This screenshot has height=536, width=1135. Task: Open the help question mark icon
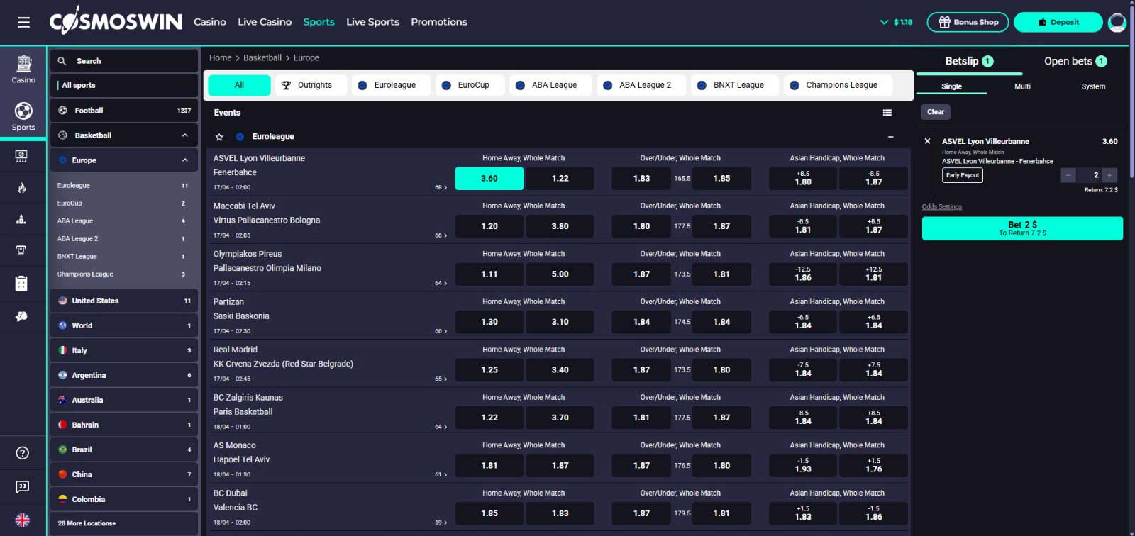pyautogui.click(x=23, y=453)
